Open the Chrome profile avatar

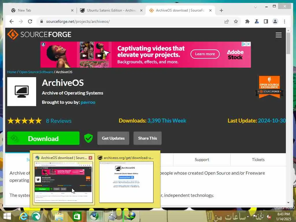pos(275,21)
